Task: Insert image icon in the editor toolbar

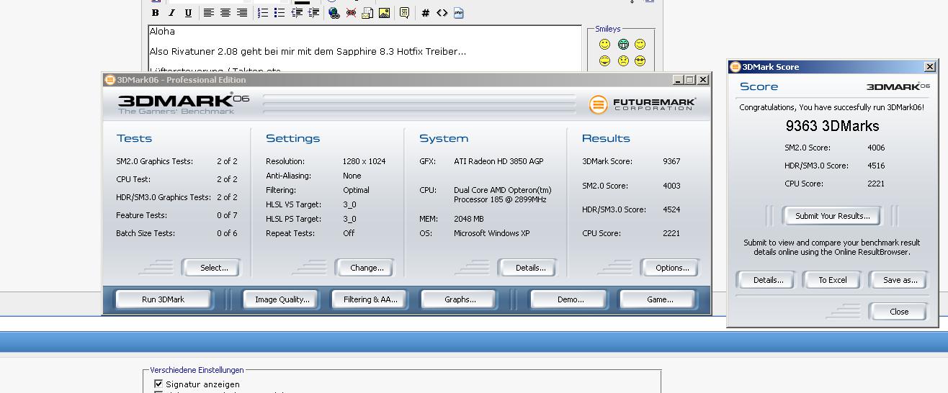Action: (384, 13)
